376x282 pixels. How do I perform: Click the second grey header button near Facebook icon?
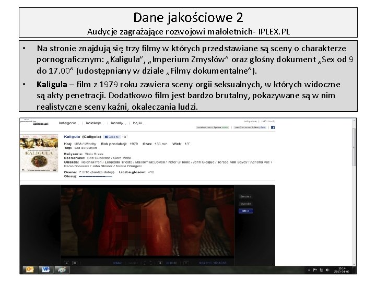click(250, 127)
